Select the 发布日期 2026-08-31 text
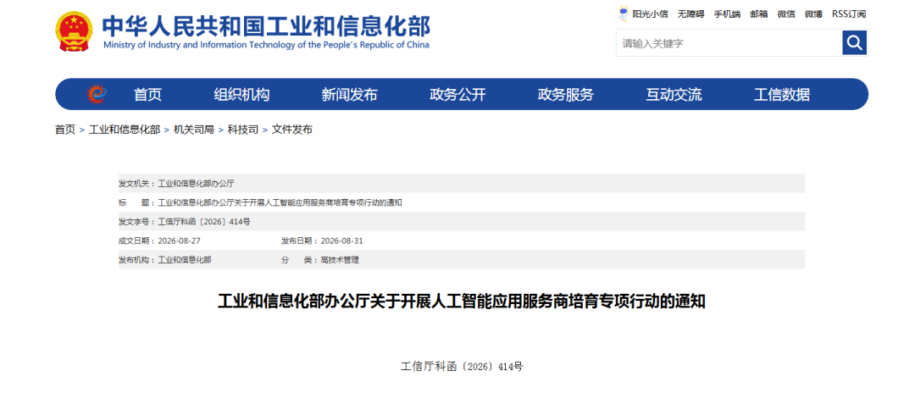This screenshot has width=915, height=393. coord(342,241)
